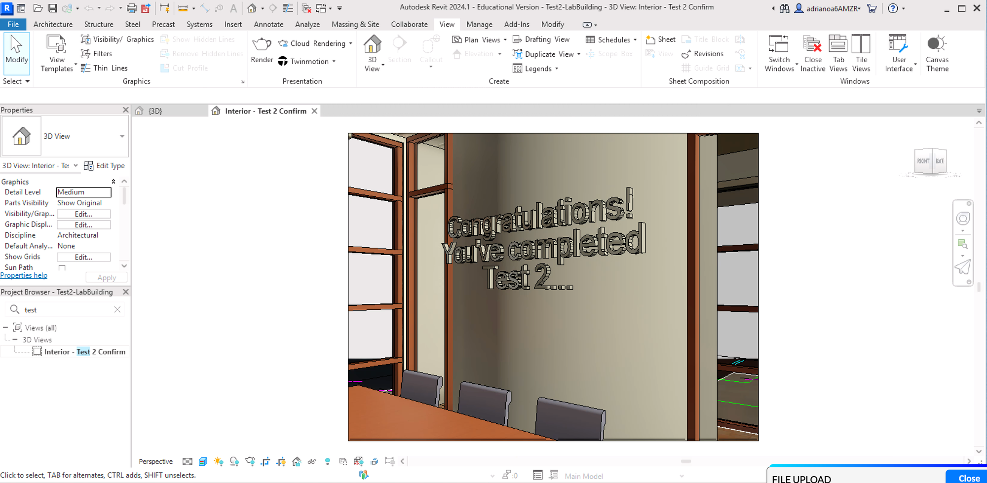Select Interior - Test 2 Confirm view in browser

pos(84,352)
